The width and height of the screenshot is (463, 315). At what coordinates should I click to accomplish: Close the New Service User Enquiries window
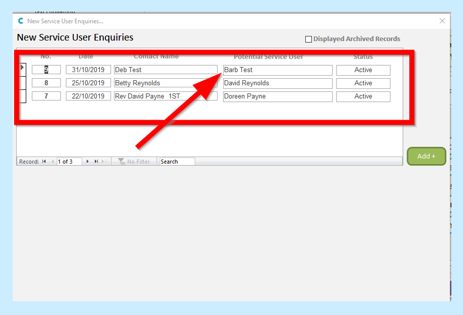[442, 21]
